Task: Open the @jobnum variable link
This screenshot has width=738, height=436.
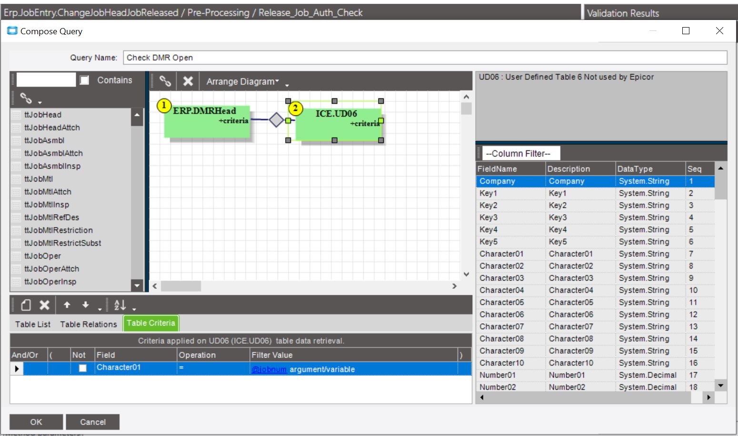Action: (x=269, y=369)
